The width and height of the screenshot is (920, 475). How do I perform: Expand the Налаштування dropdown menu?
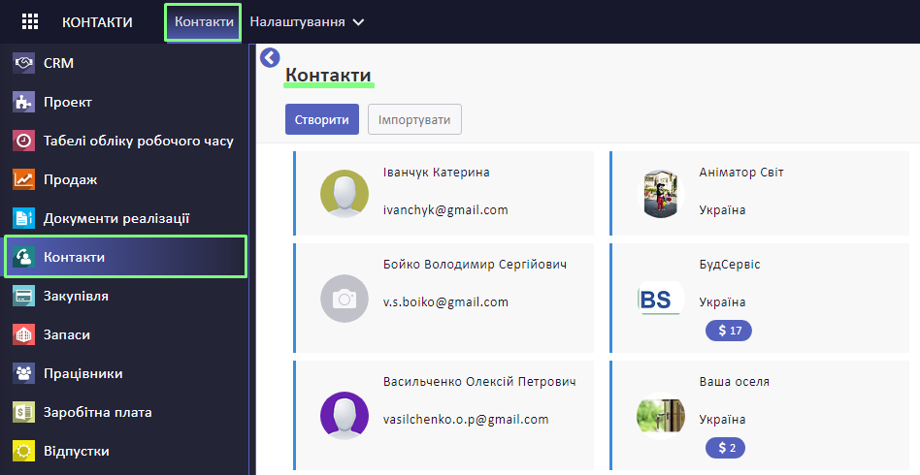307,22
